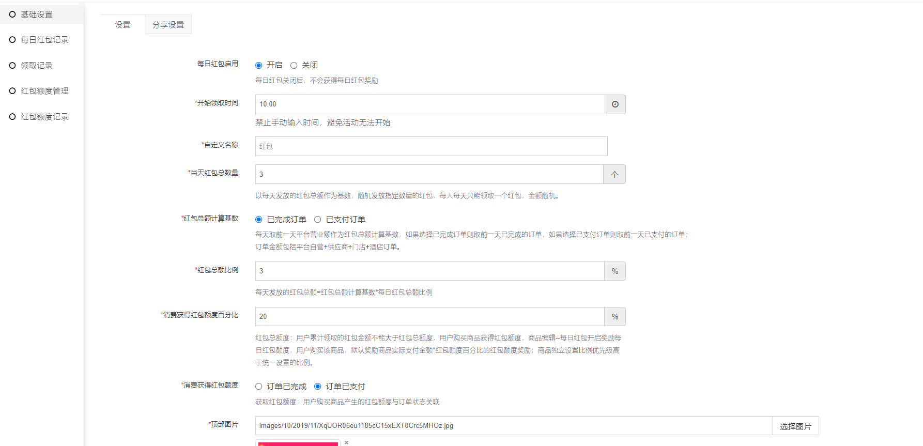This screenshot has height=446, width=923.
Task: Open 基础设置 in the sidebar
Action: click(37, 14)
